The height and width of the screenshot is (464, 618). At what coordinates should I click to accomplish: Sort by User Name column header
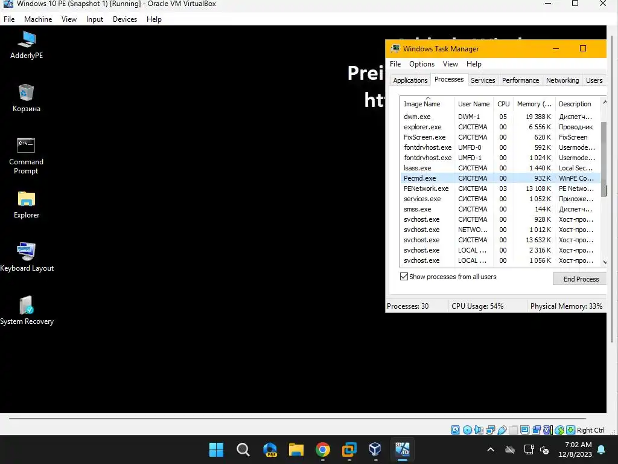[474, 104]
